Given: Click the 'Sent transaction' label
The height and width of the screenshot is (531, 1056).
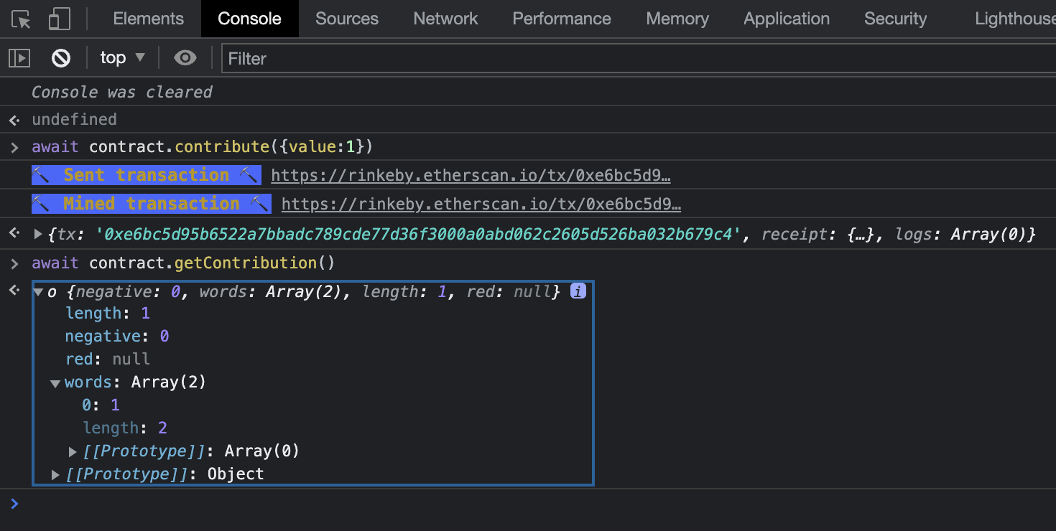Looking at the screenshot, I should tap(146, 175).
